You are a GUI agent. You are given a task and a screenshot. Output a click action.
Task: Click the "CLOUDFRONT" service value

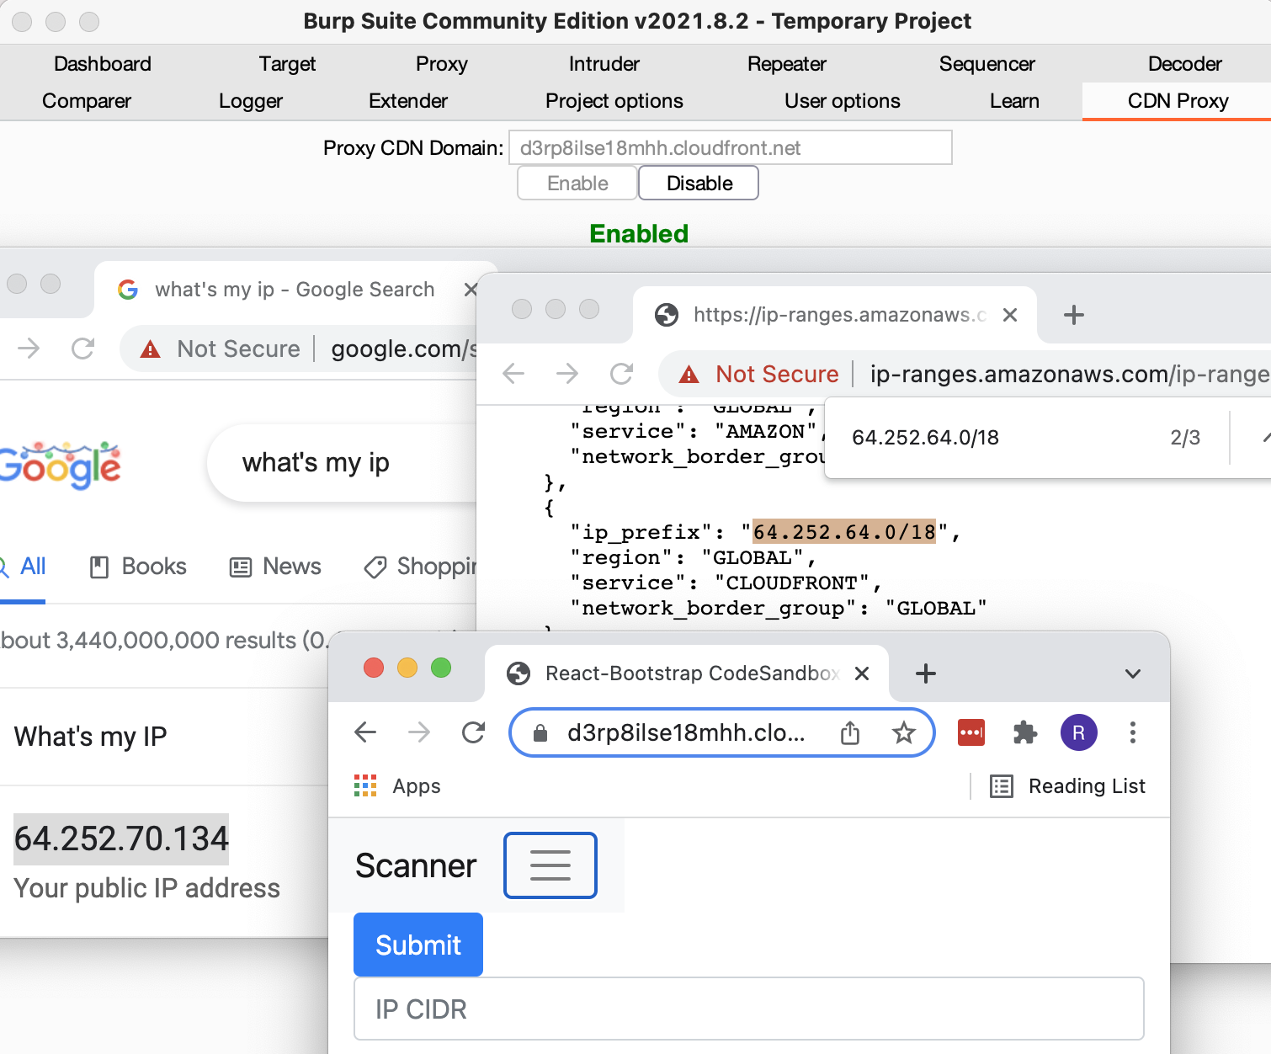[x=792, y=583]
